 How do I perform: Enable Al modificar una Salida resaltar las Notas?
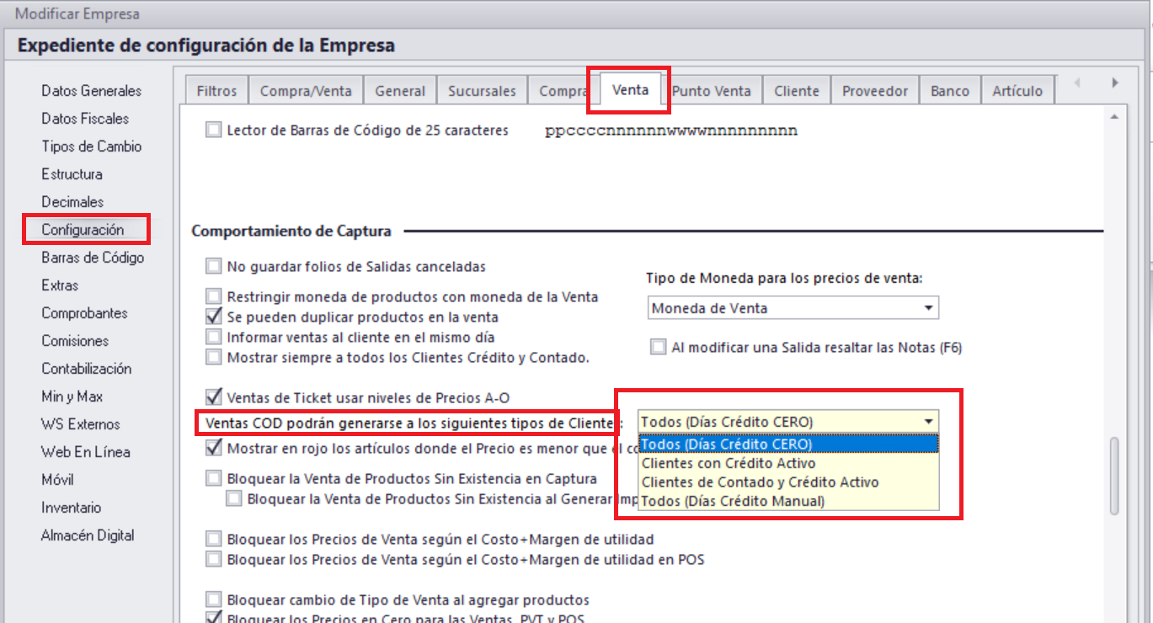coord(658,347)
